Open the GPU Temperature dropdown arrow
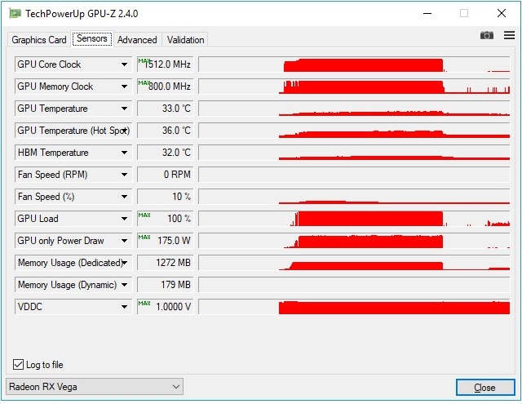Screen dimensions: 522x404 pyautogui.click(x=124, y=109)
